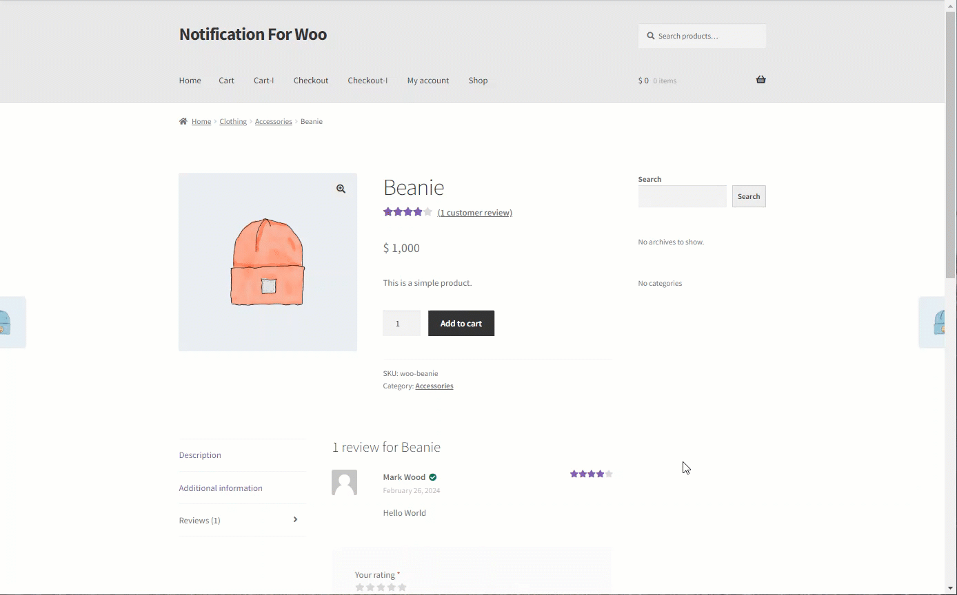Click the Hello World review text
Viewport: 957px width, 595px height.
point(404,513)
